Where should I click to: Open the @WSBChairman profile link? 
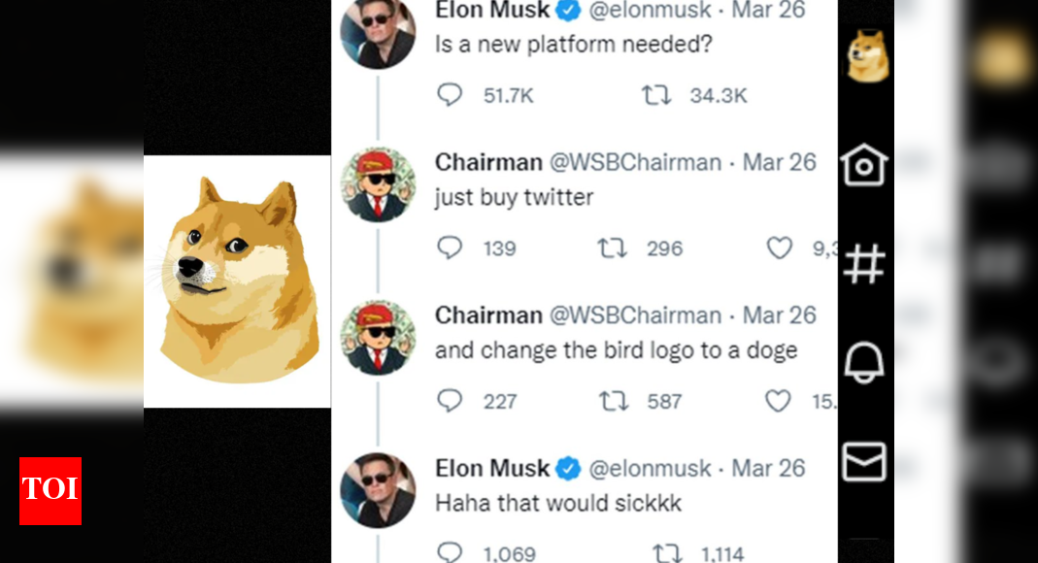(638, 162)
